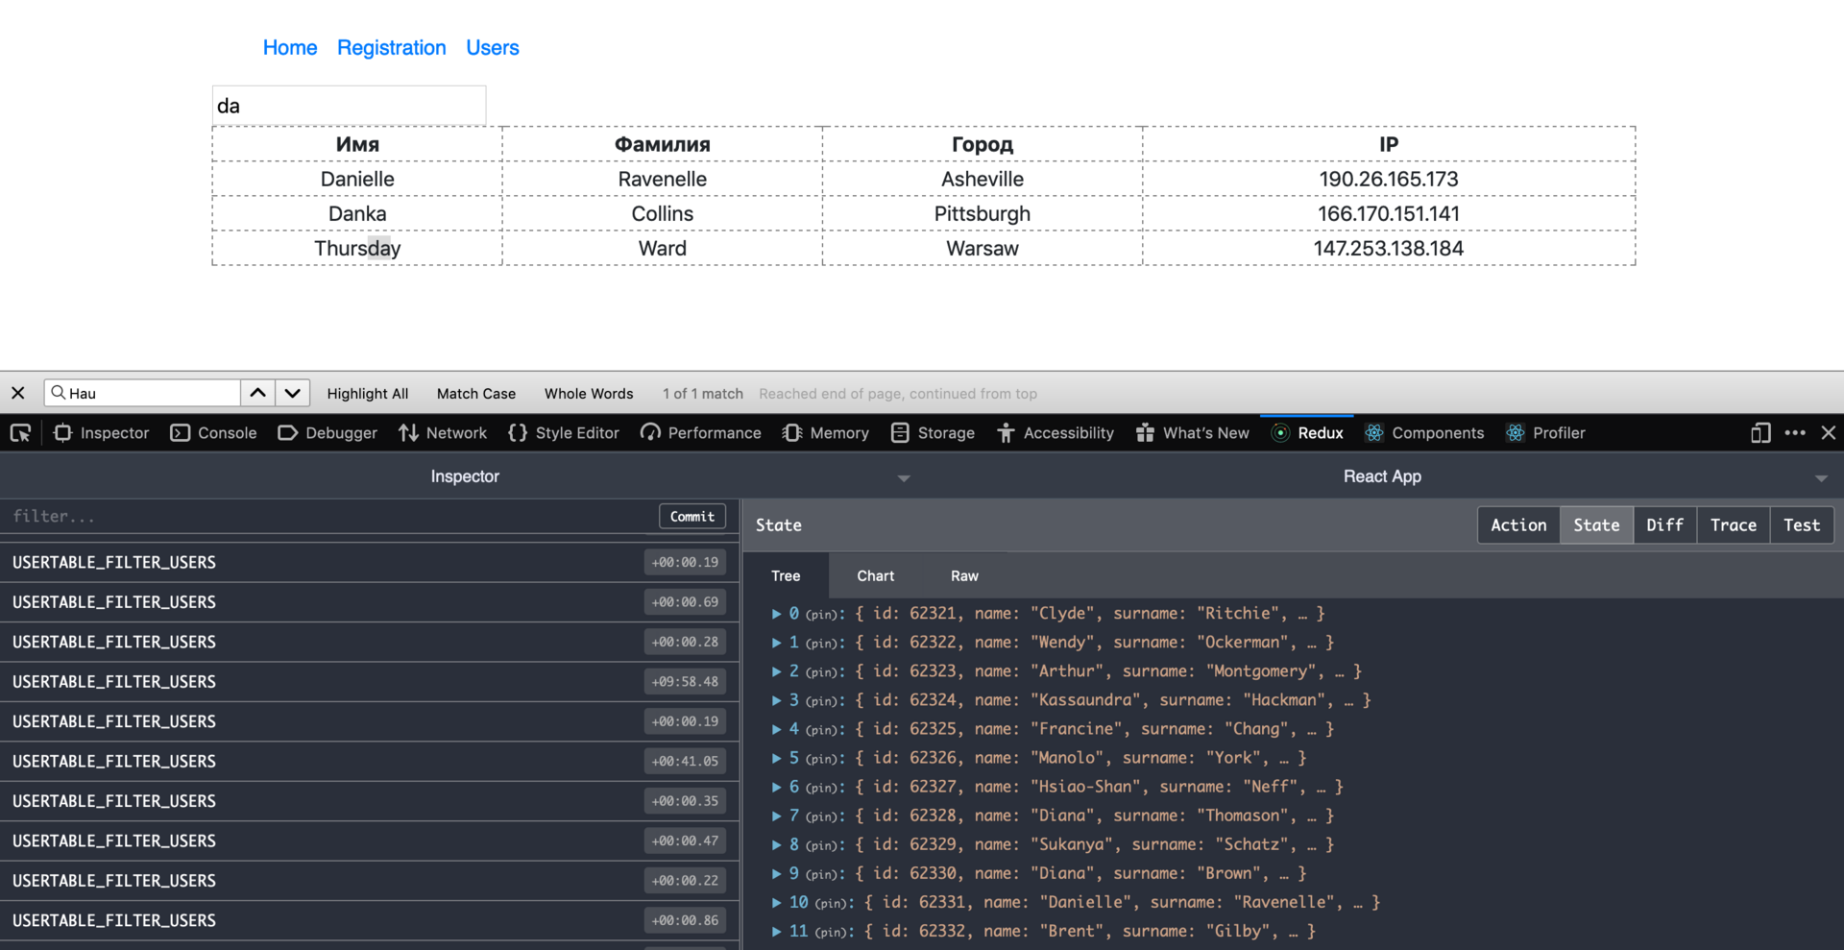Viewport: 1844px width, 950px height.
Task: Follow the Users navigation link
Action: 493,48
